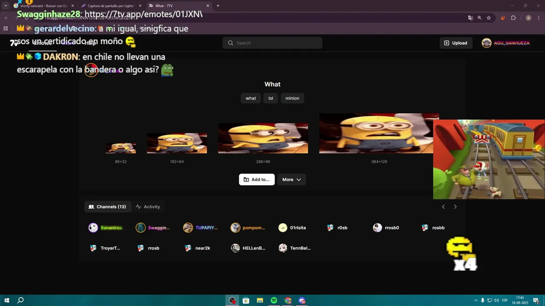The width and height of the screenshot is (545, 306).
Task: Open Windows taskbar search
Action: point(20,300)
